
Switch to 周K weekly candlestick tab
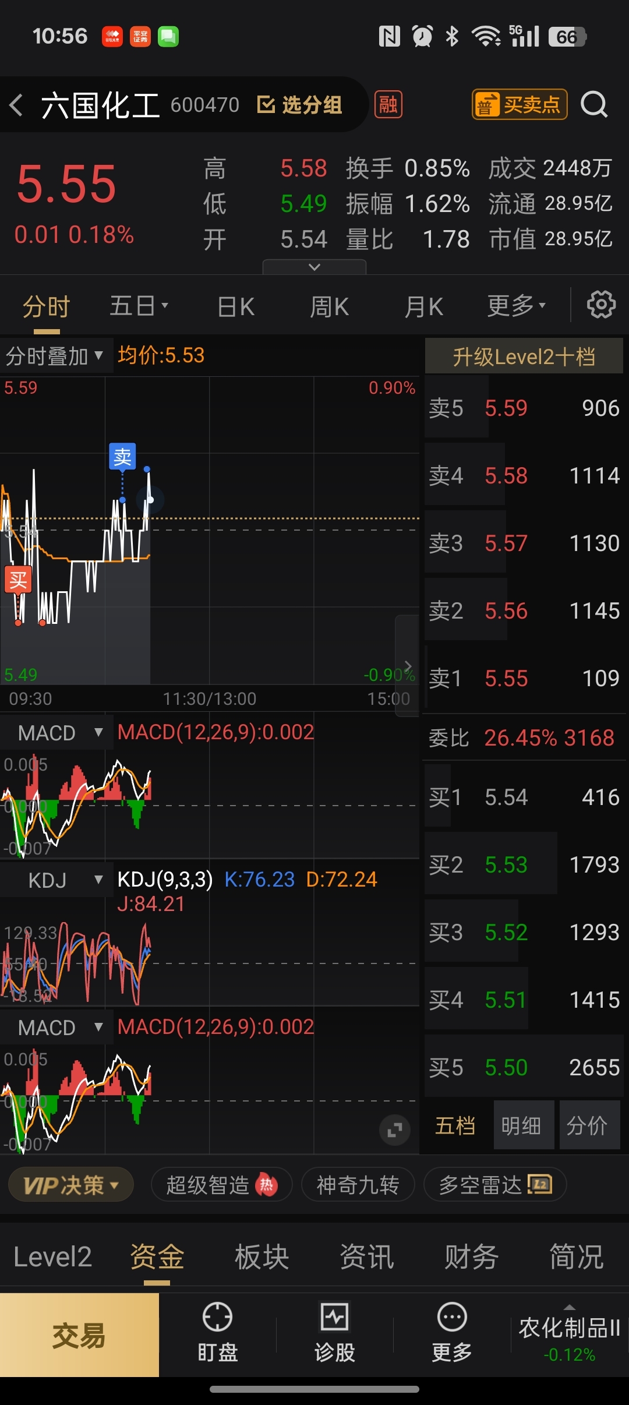coord(329,306)
